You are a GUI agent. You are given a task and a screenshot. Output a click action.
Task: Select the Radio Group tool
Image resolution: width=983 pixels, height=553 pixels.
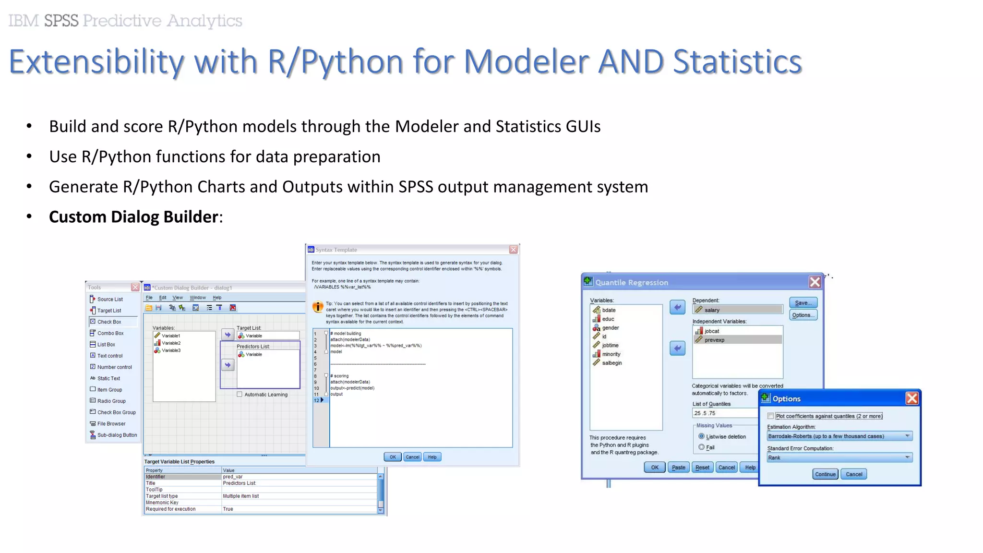(108, 401)
